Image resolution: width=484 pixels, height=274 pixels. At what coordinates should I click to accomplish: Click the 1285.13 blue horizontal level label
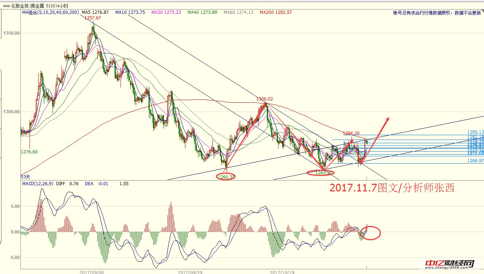pos(475,132)
